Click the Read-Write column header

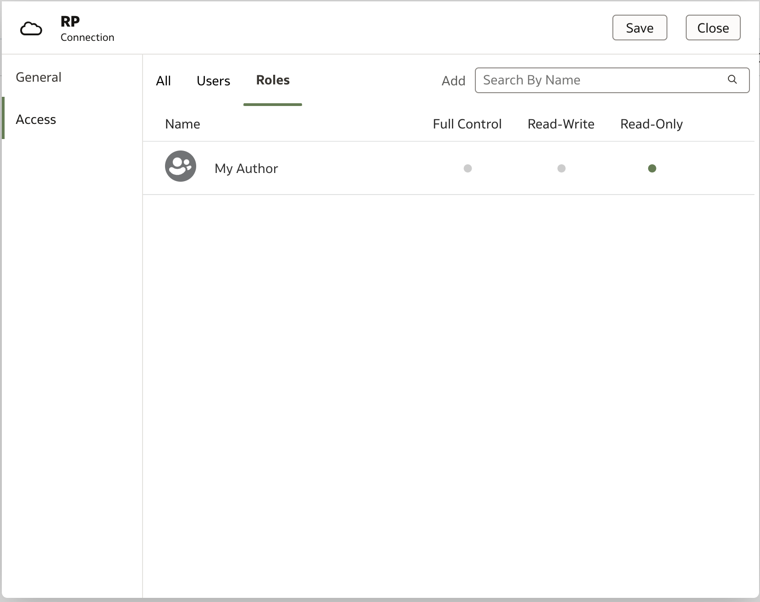(561, 124)
